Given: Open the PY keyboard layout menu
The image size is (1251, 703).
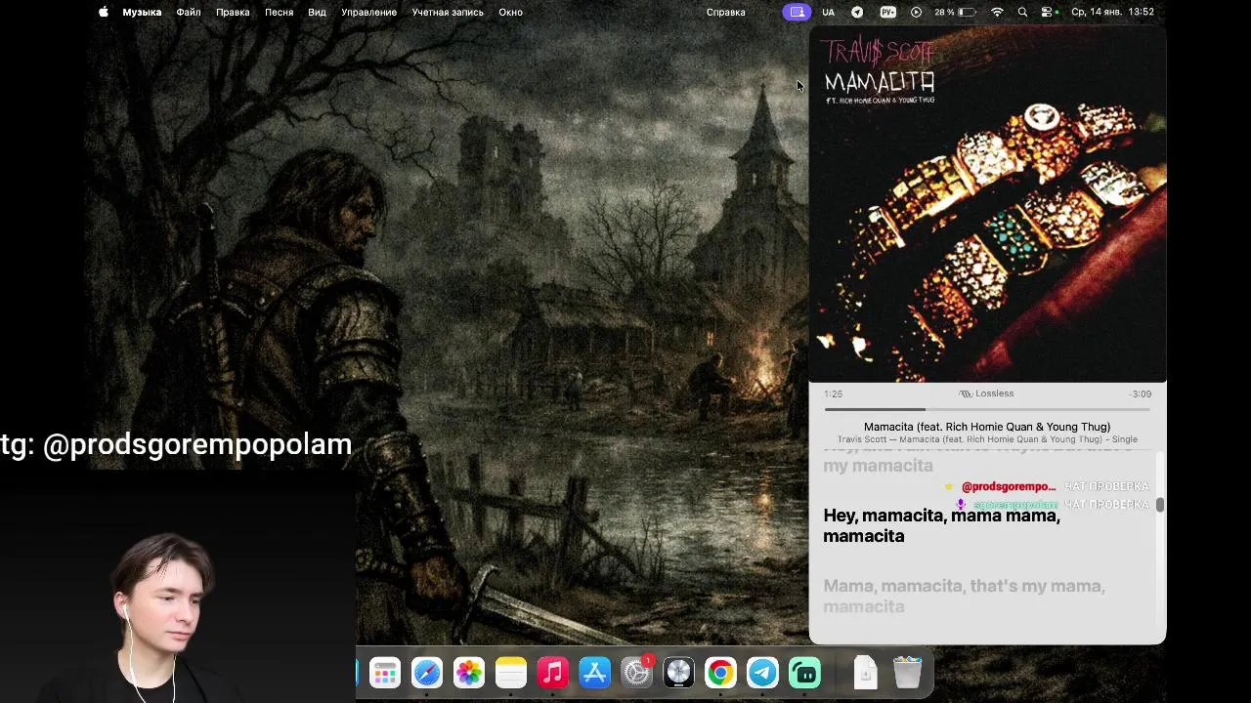Looking at the screenshot, I should (x=887, y=12).
